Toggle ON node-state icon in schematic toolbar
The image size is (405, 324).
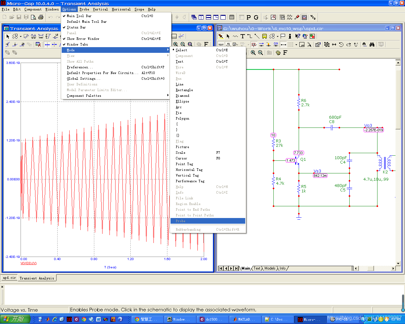[276, 45]
